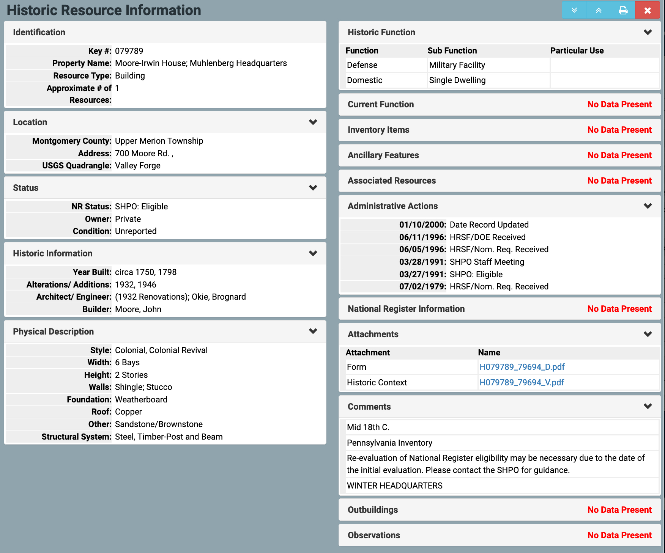Click the Shingle; Stucco walls value
The image size is (665, 553).
(x=143, y=387)
